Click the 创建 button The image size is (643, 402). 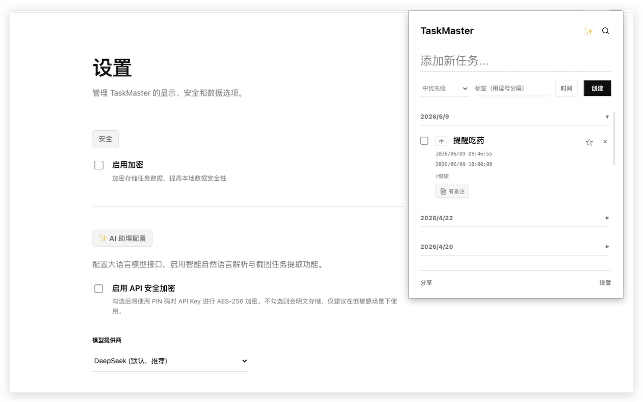pos(597,88)
